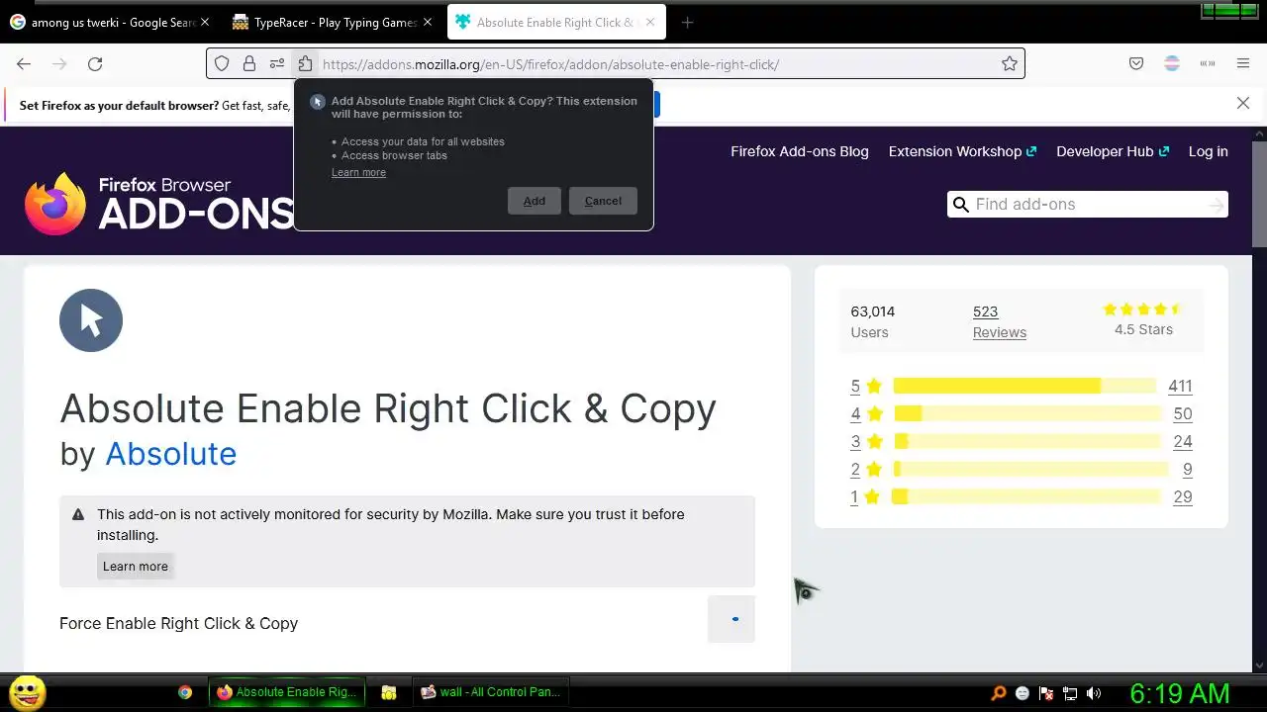Viewport: 1267px width, 712px height.
Task: Submit add-on search with the arrow icon
Action: tap(1216, 205)
